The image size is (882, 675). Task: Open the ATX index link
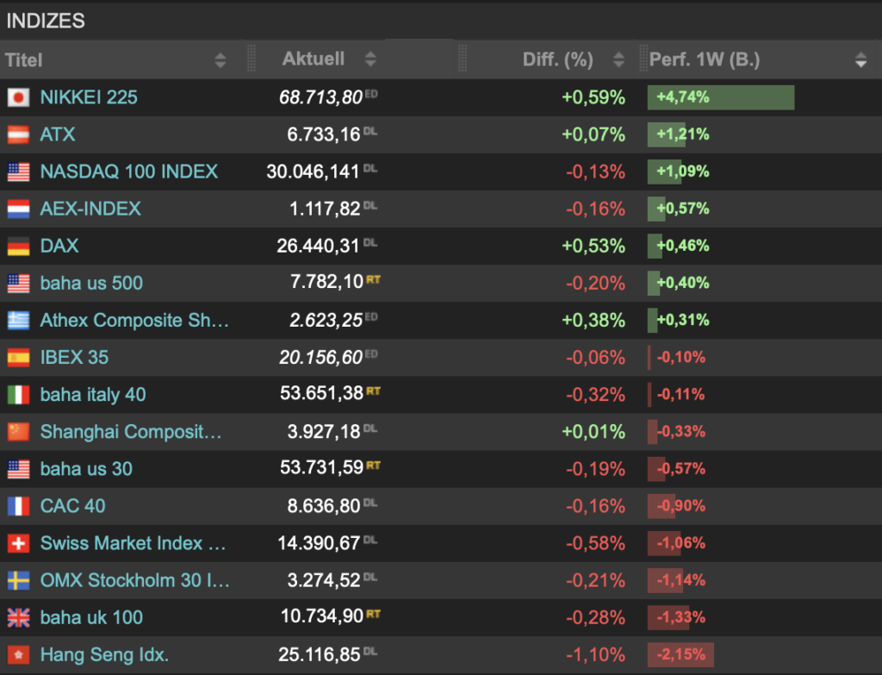pos(58,134)
